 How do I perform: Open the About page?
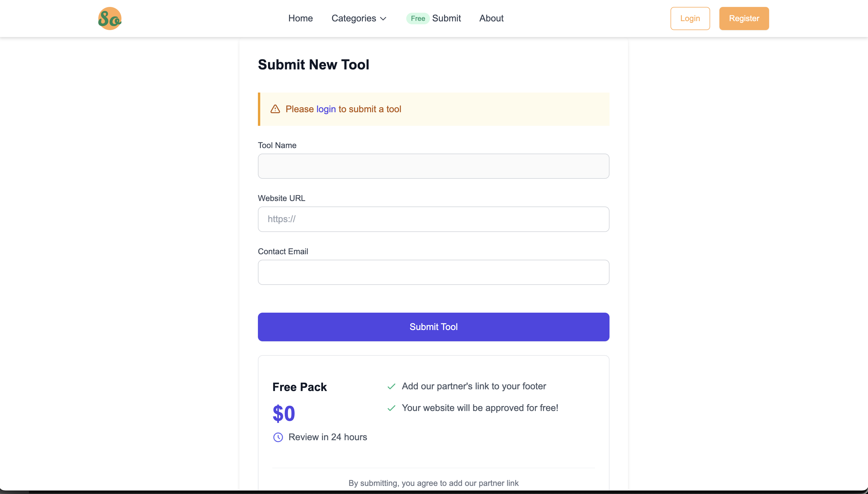[491, 18]
